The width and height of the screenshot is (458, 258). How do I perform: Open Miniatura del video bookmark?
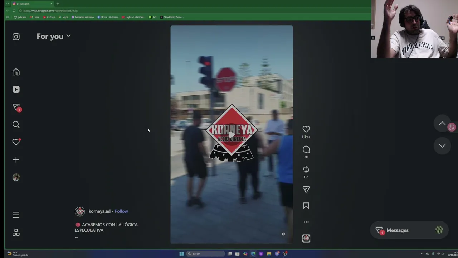(83, 17)
